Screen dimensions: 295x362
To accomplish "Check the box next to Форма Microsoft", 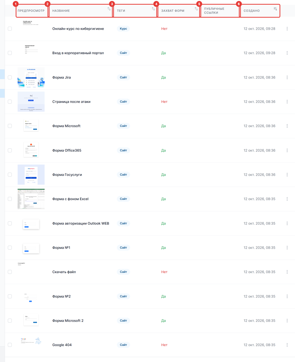I will point(10,126).
